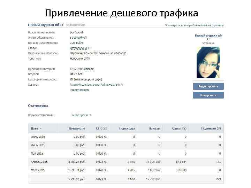Click the age value 'От 21 лет'

[76, 74]
